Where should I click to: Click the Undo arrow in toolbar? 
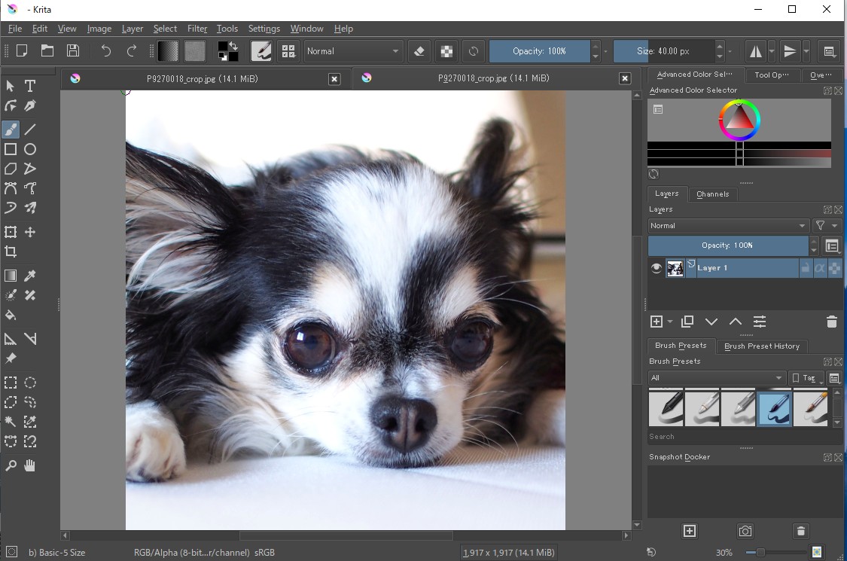click(106, 51)
